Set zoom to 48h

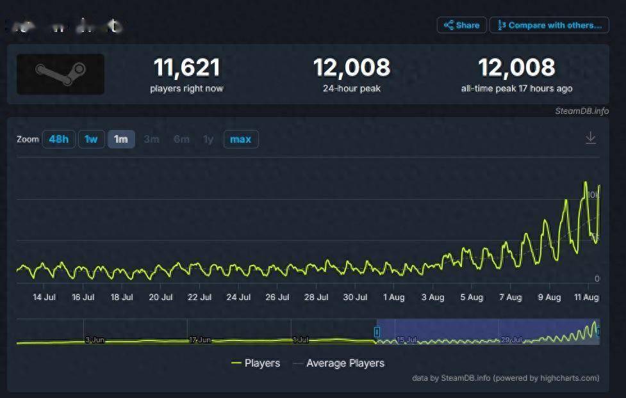tap(59, 139)
